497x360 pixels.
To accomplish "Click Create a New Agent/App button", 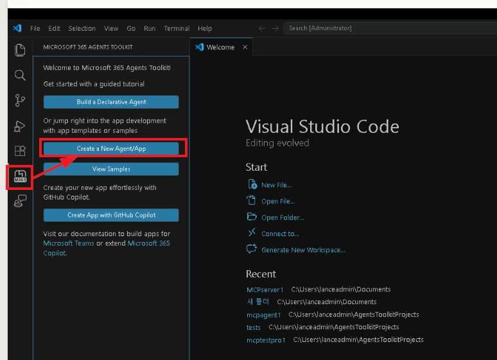I will 111,149.
